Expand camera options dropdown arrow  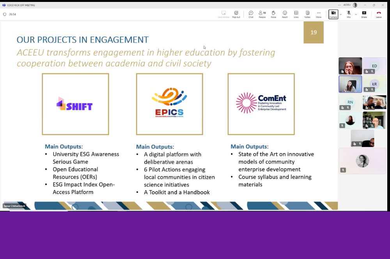click(341, 14)
